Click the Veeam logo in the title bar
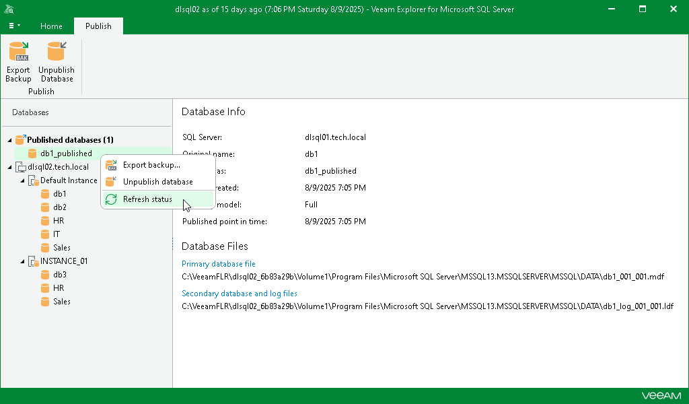This screenshot has width=689, height=404. 9,9
